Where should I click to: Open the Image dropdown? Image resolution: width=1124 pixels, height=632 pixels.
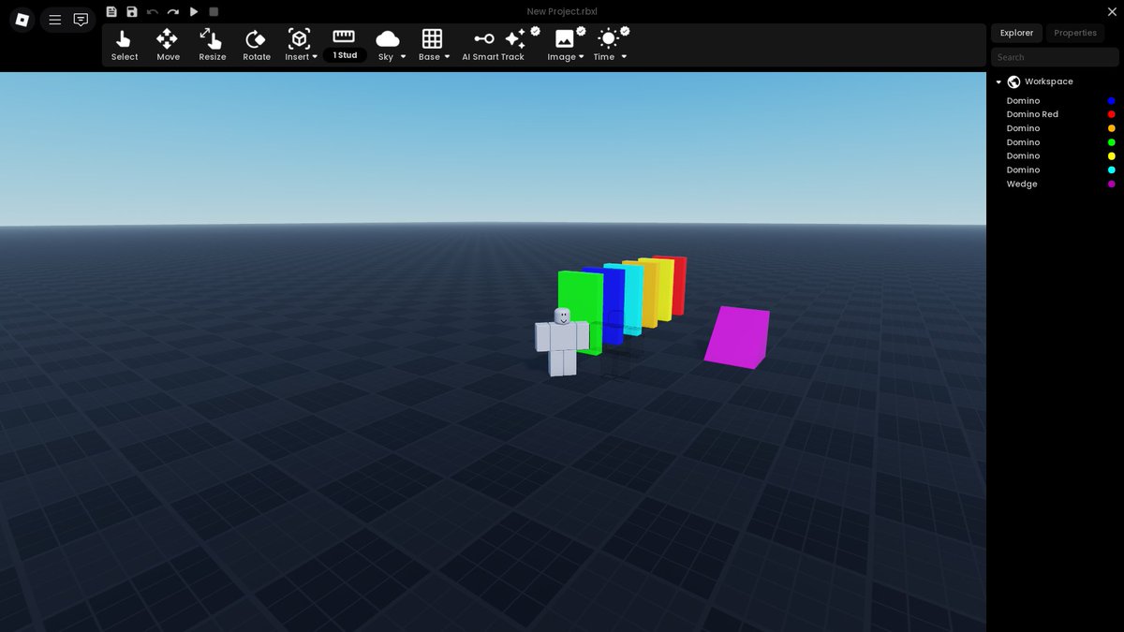click(x=566, y=45)
